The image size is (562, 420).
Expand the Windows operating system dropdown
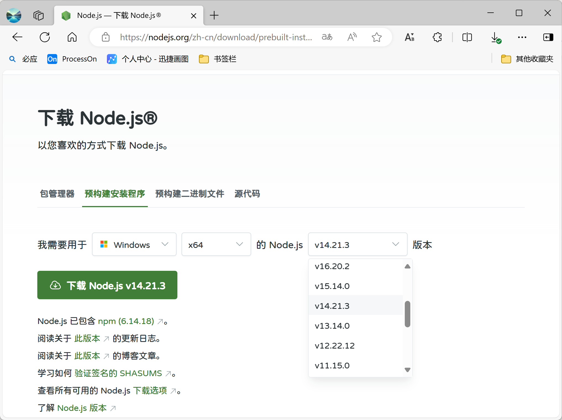tap(134, 245)
